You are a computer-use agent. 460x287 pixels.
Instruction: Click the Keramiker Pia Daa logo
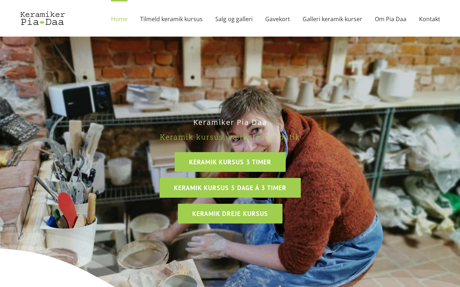click(x=43, y=19)
